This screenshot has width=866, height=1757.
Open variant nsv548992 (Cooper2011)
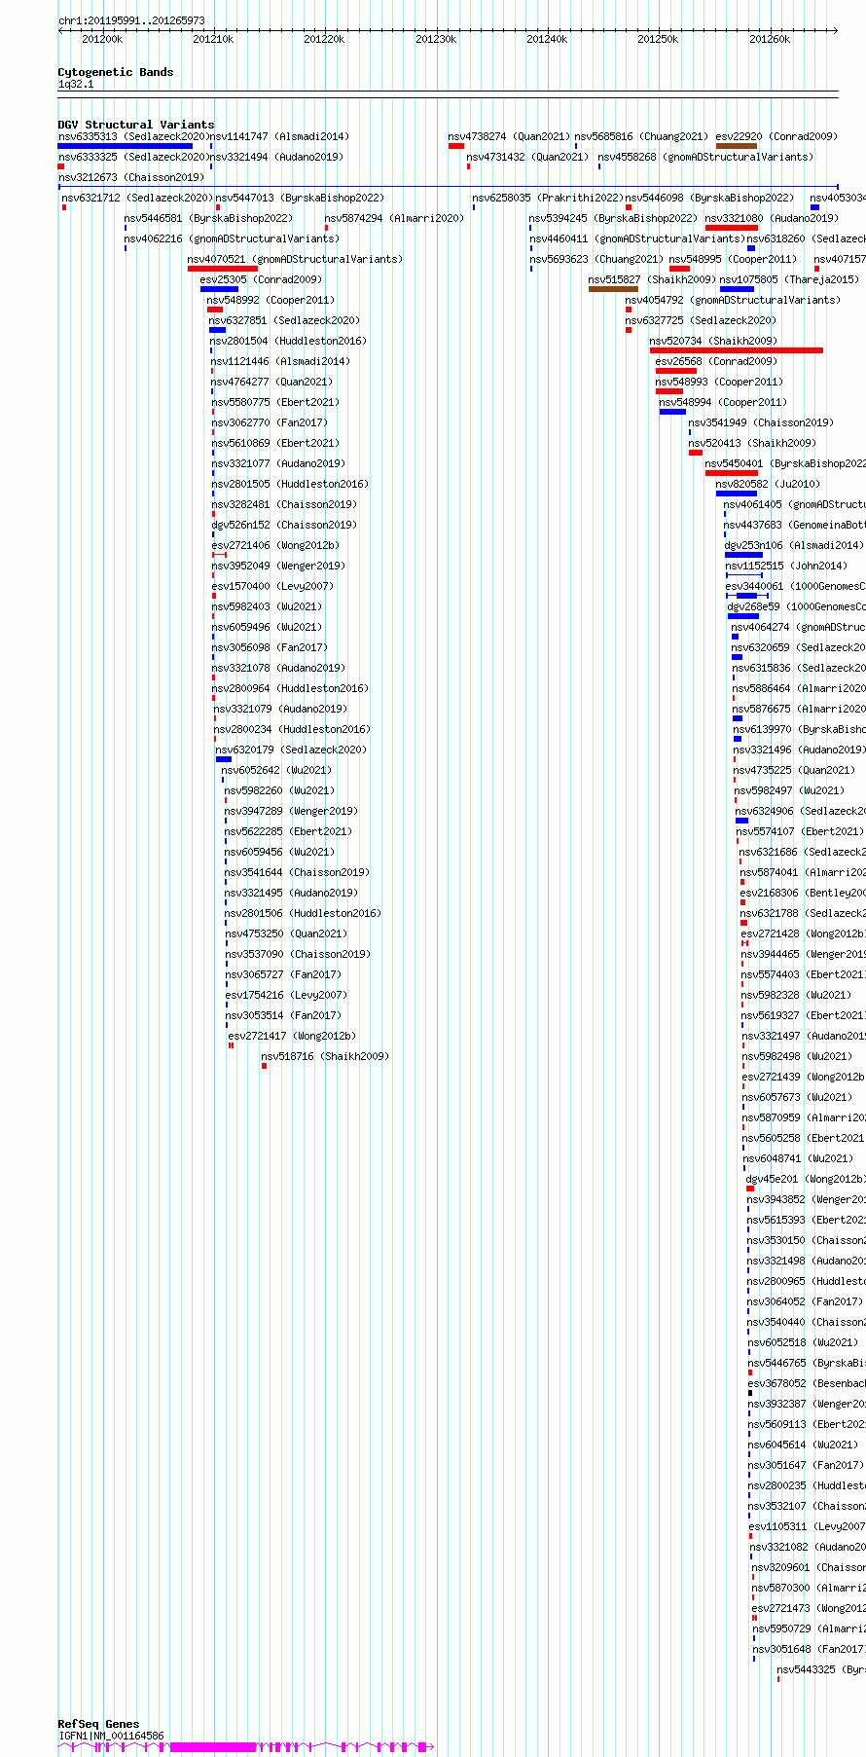(271, 300)
